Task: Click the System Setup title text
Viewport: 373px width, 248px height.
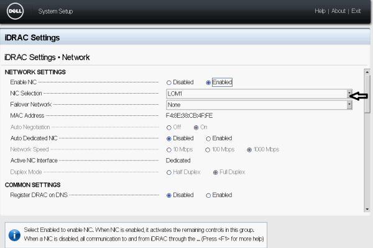Action: tap(55, 11)
